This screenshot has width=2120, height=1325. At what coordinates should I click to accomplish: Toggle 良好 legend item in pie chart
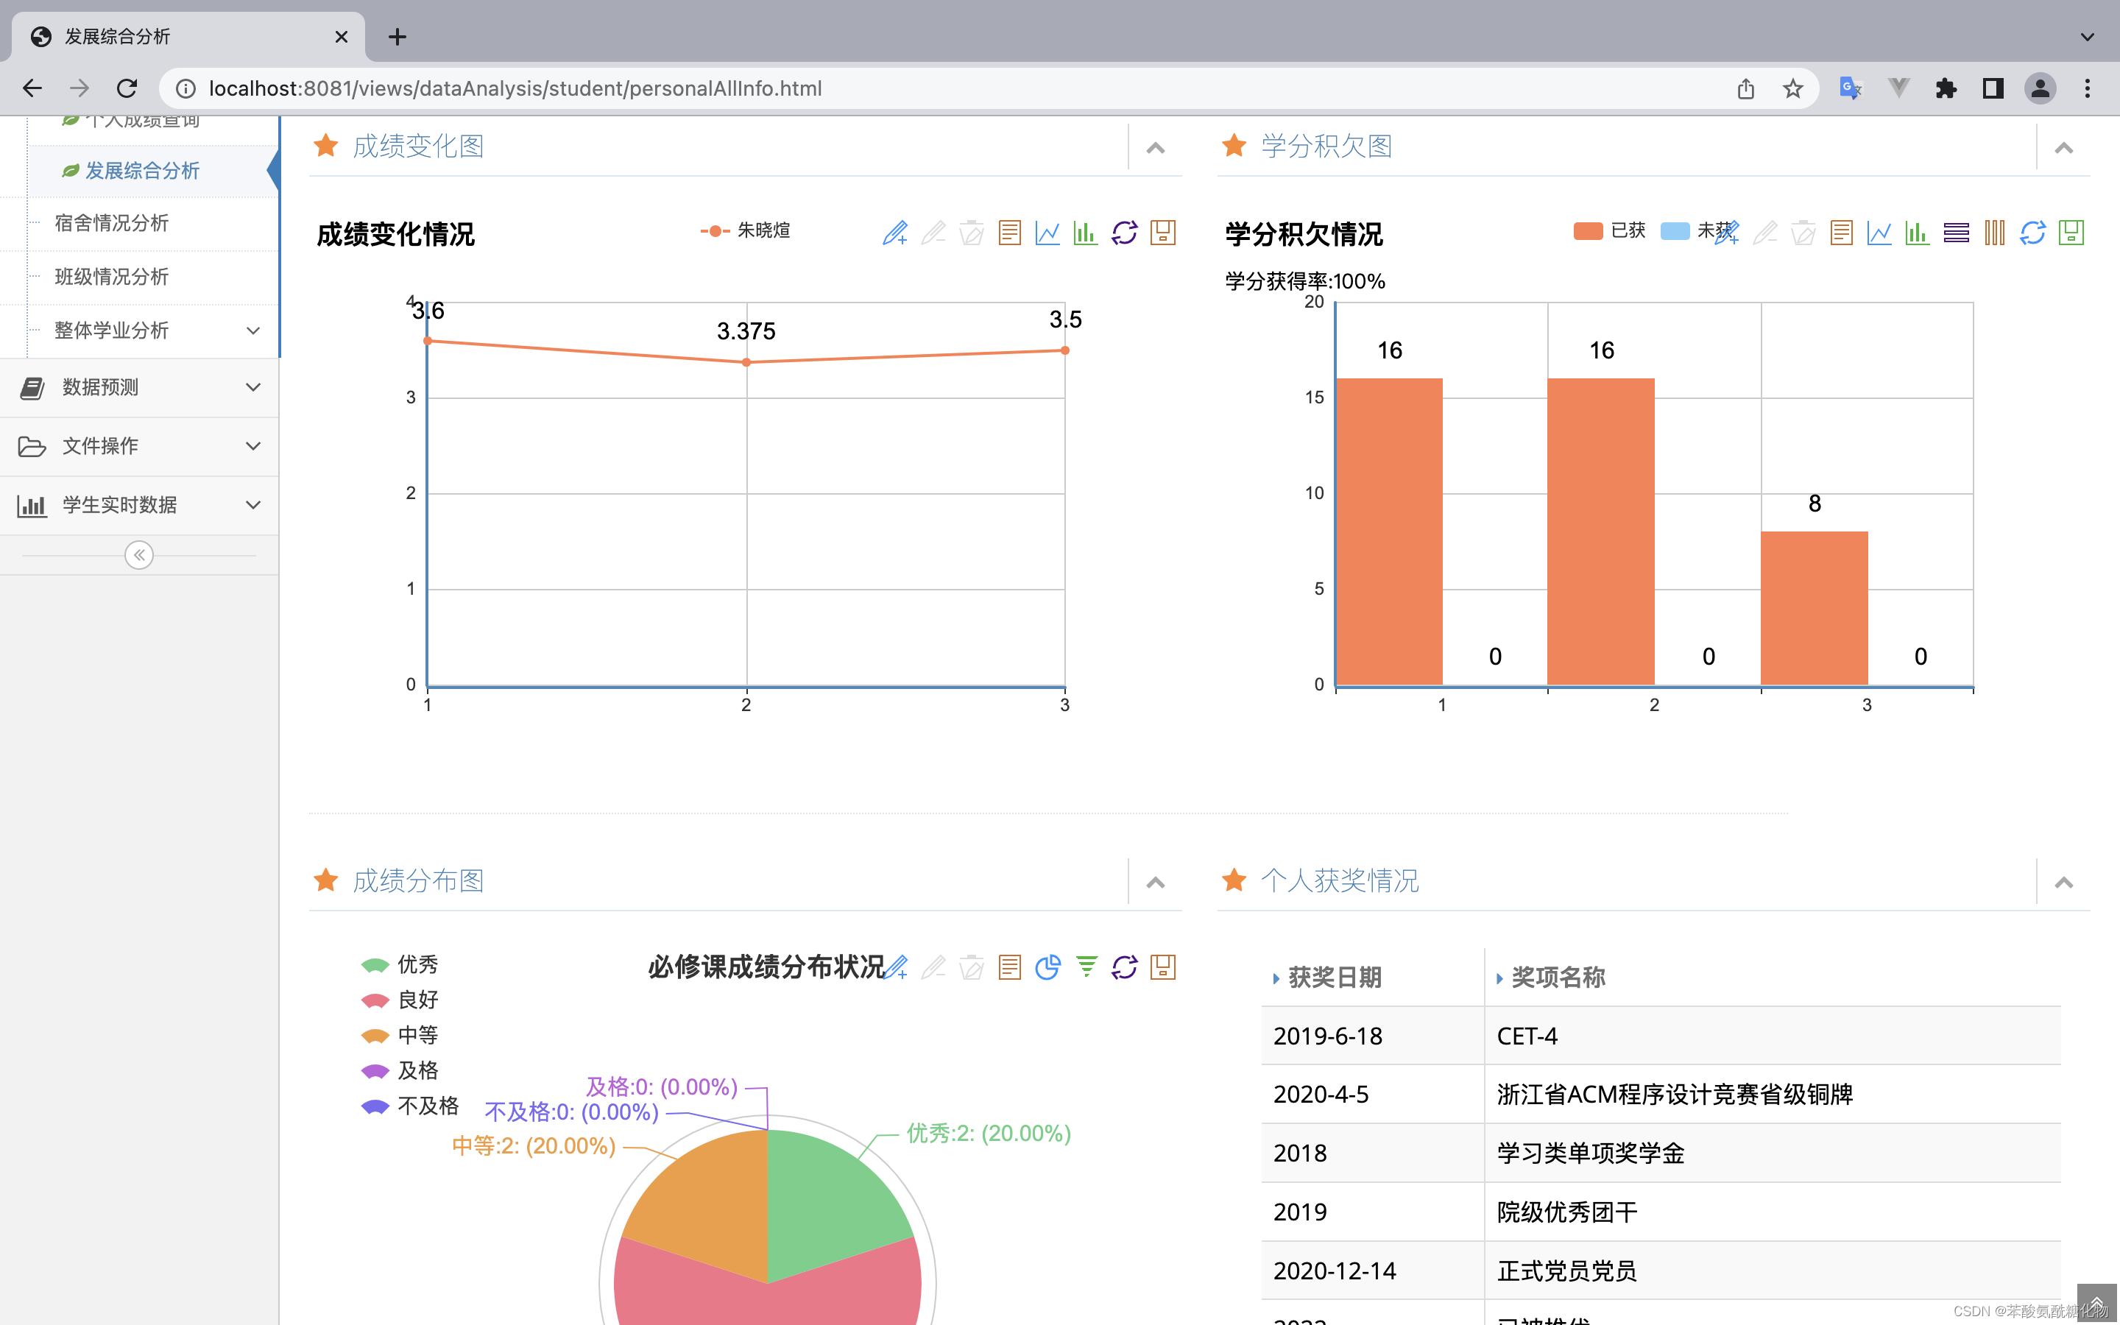(398, 1000)
